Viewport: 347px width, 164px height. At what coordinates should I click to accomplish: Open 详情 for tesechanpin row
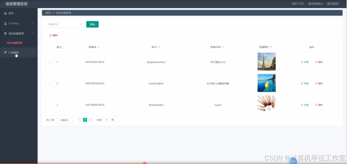coord(305,105)
